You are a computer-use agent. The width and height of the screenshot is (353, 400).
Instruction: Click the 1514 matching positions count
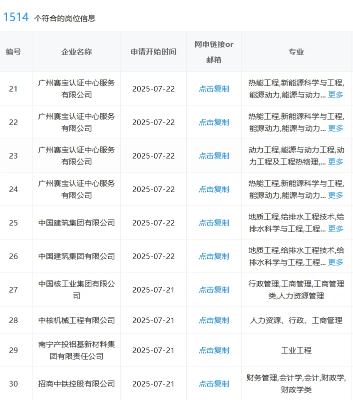click(x=16, y=17)
